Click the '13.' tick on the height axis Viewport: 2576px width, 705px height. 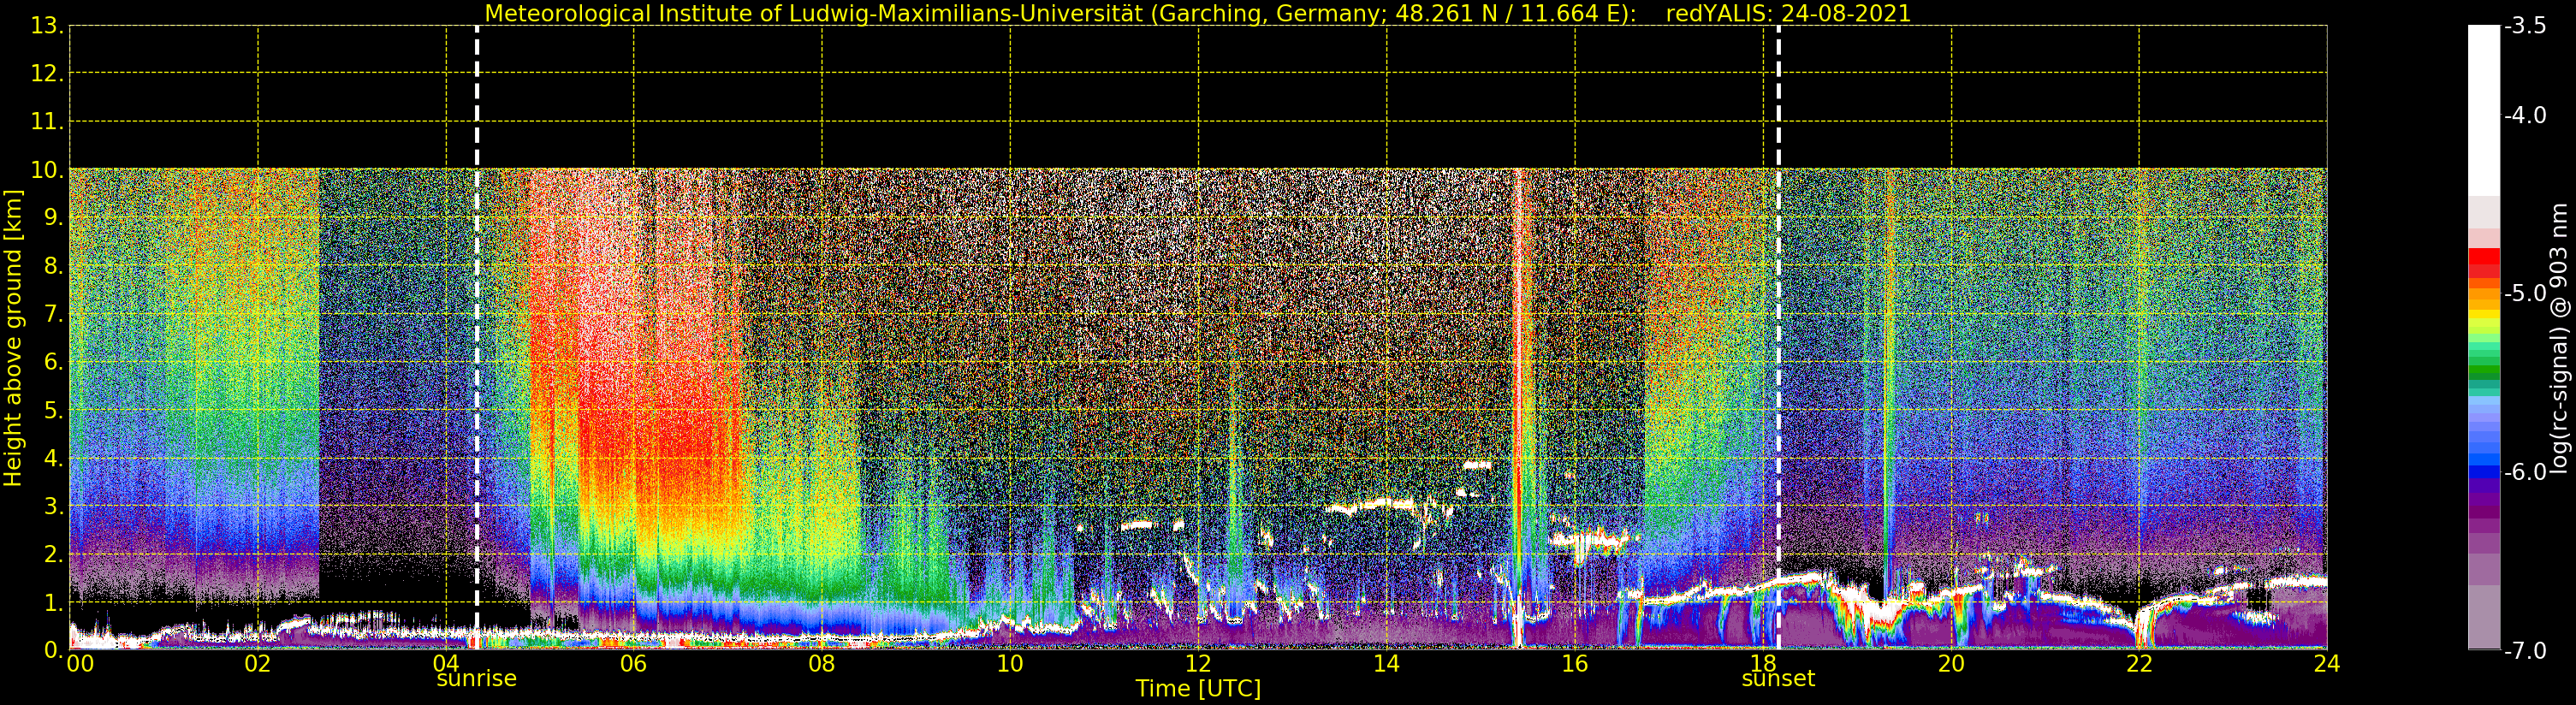[47, 26]
